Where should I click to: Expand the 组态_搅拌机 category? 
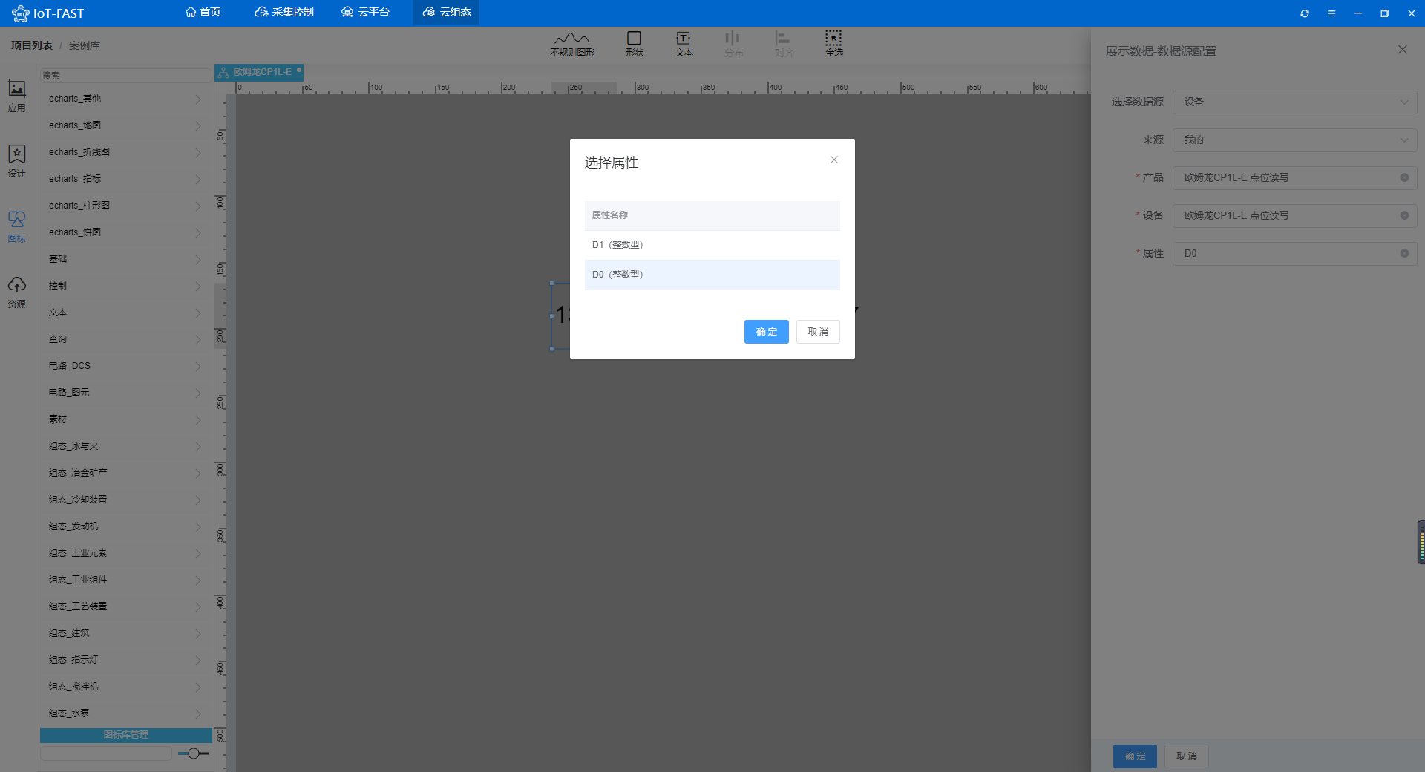pos(125,687)
